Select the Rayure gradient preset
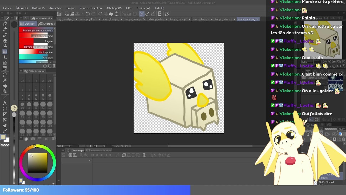Screen dimensions: 346x195 [x=36, y=41]
